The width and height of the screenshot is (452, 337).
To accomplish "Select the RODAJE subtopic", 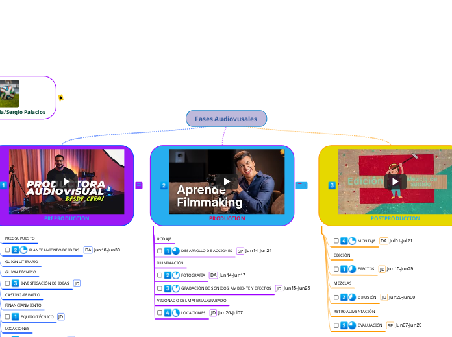I will click(x=164, y=239).
